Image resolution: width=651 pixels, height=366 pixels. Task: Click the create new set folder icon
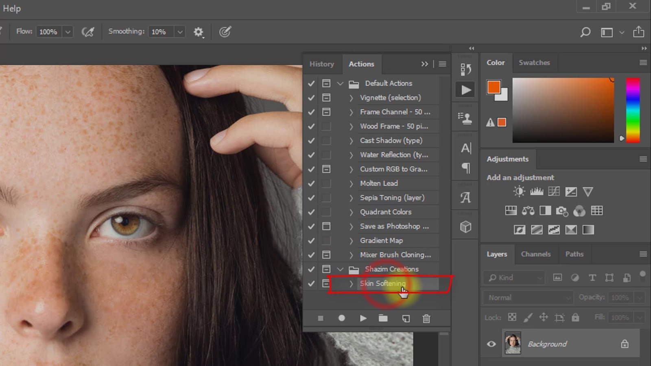click(383, 318)
